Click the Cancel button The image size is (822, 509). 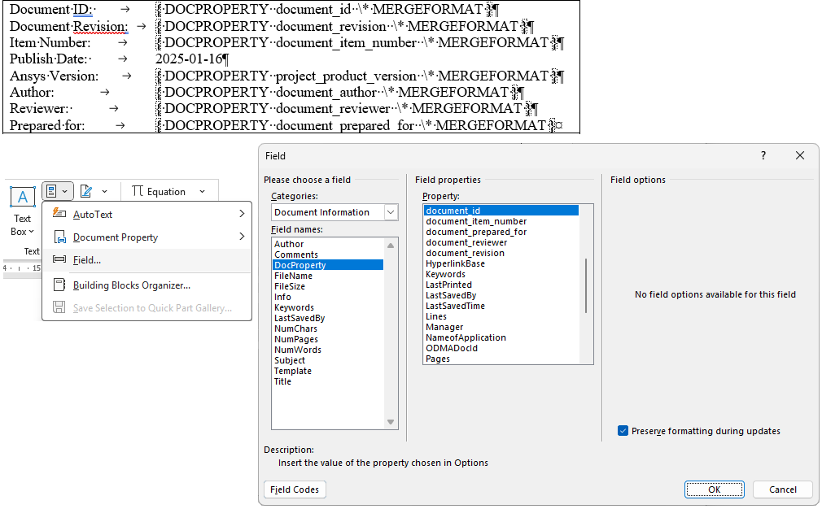782,489
